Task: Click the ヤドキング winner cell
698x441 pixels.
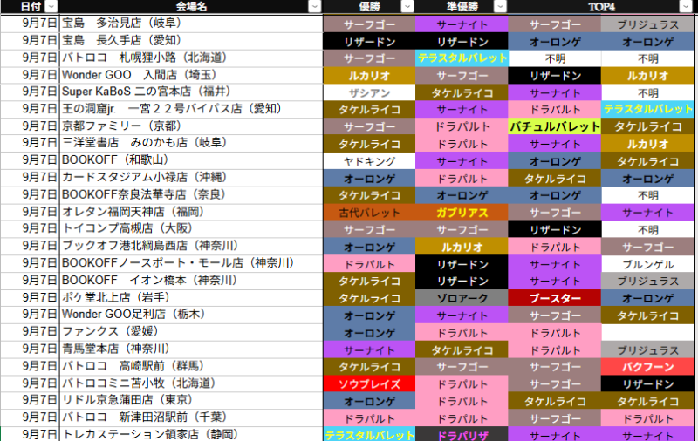Action: (369, 161)
